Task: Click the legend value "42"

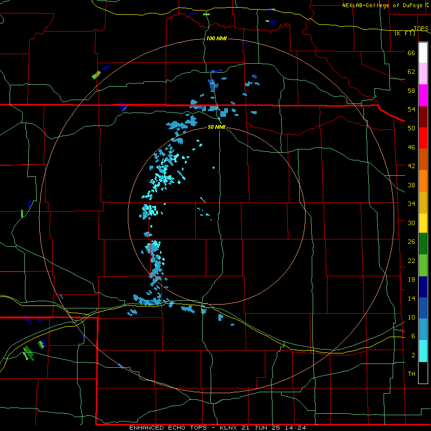Action: (x=411, y=166)
